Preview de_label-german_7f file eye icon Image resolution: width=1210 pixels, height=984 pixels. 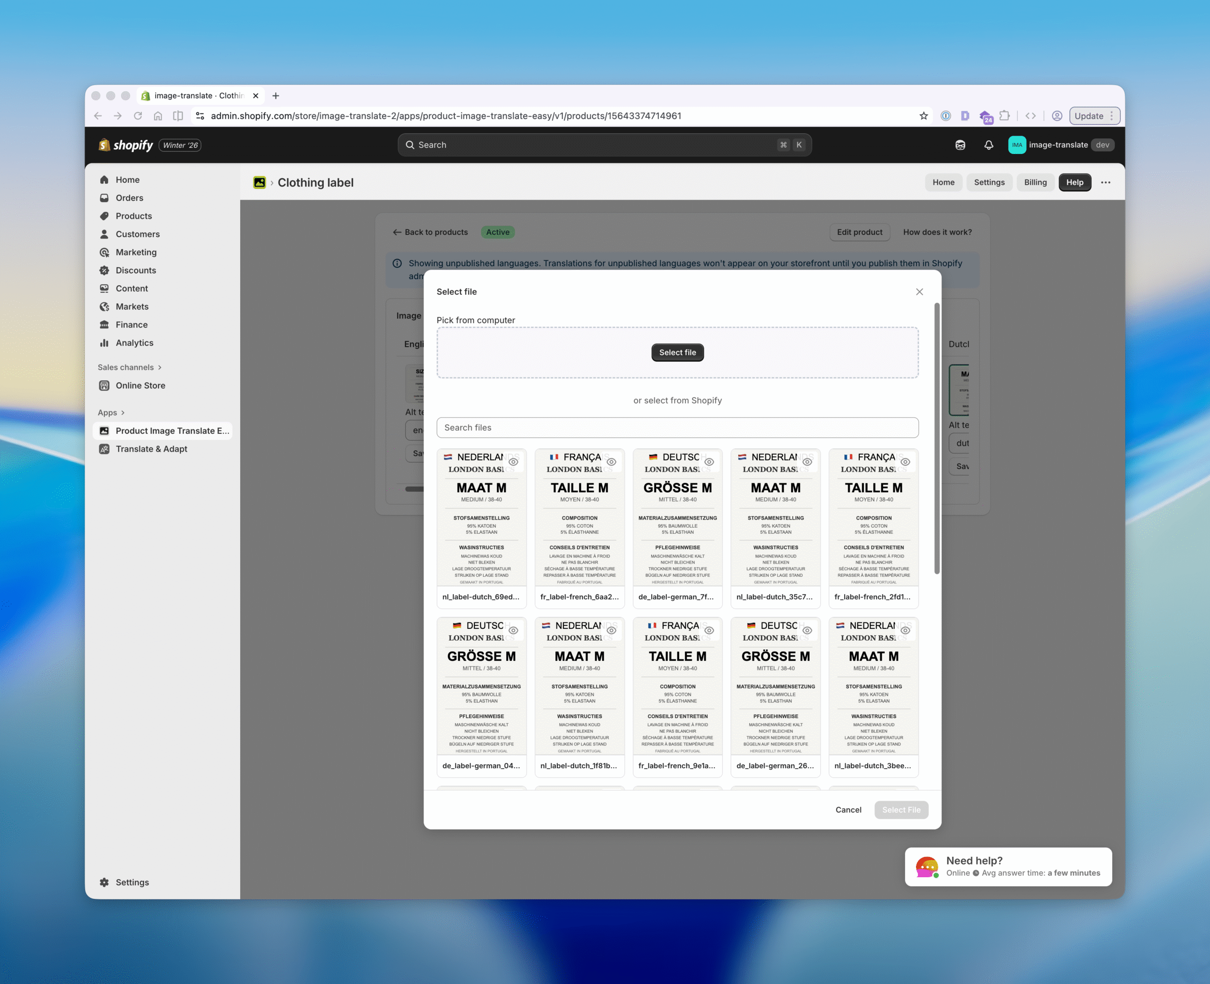[x=709, y=462]
